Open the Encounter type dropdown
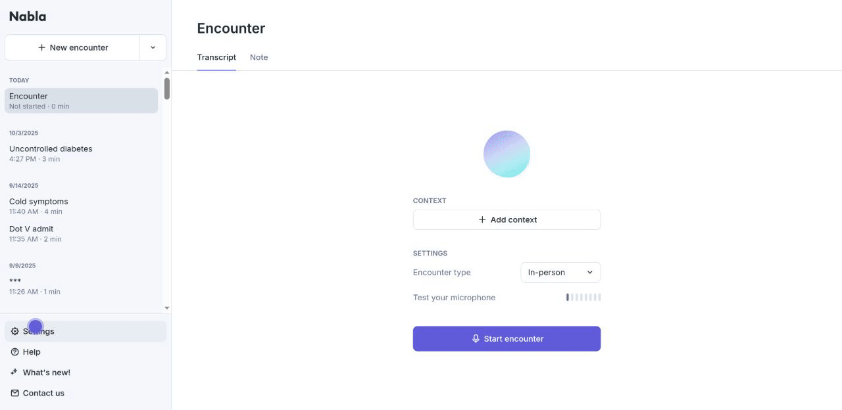The height and width of the screenshot is (410, 842). [560, 273]
